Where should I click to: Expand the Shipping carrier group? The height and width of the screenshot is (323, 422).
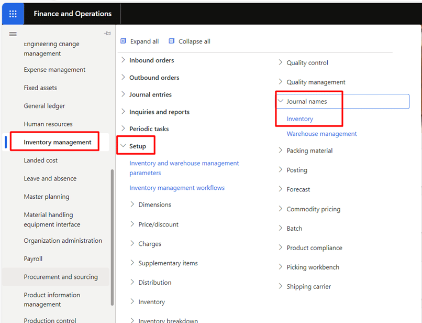[281, 286]
